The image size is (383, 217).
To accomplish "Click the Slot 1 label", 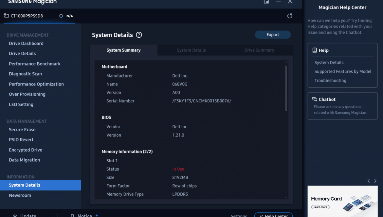I will (x=112, y=161).
